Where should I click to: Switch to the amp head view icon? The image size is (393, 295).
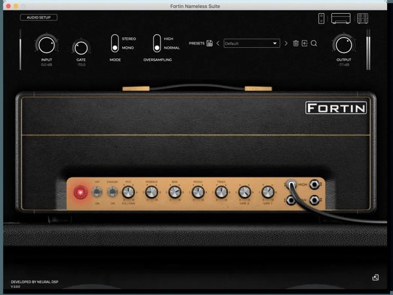click(x=341, y=18)
